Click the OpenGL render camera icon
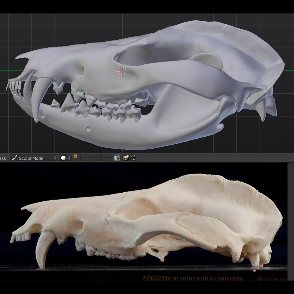The height and width of the screenshot is (294, 294). [125, 158]
